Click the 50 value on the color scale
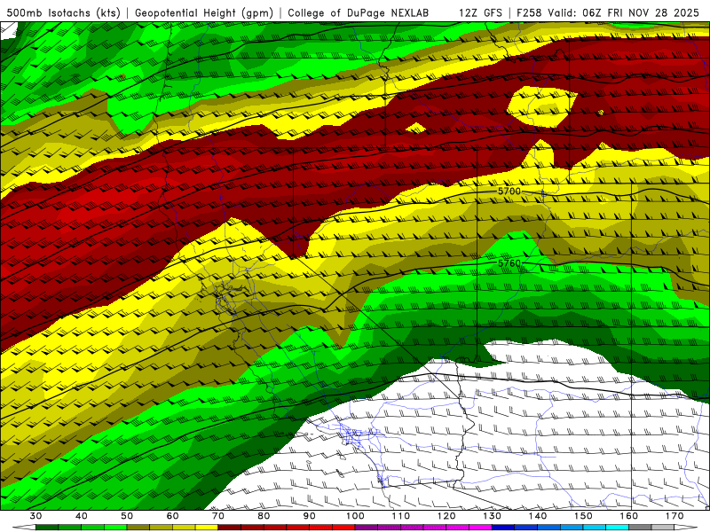The image size is (710, 532). click(x=127, y=516)
